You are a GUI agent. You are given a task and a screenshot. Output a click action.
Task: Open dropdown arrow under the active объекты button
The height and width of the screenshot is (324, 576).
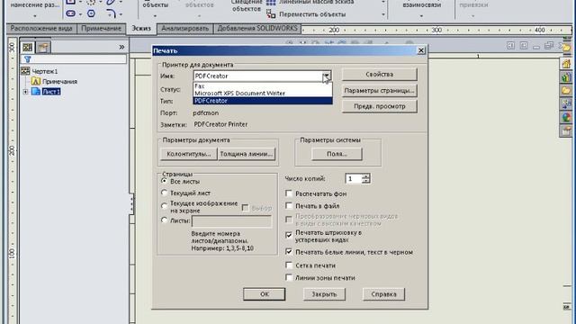[x=155, y=16]
